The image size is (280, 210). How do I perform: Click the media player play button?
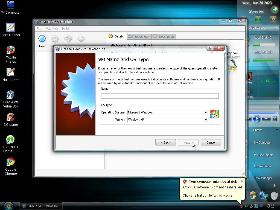click(x=256, y=119)
